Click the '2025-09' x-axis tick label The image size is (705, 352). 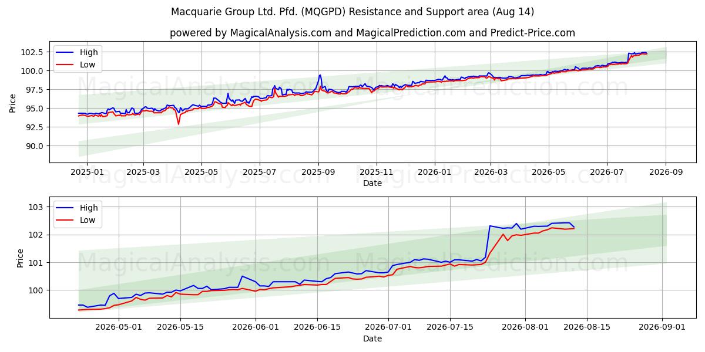tap(318, 172)
